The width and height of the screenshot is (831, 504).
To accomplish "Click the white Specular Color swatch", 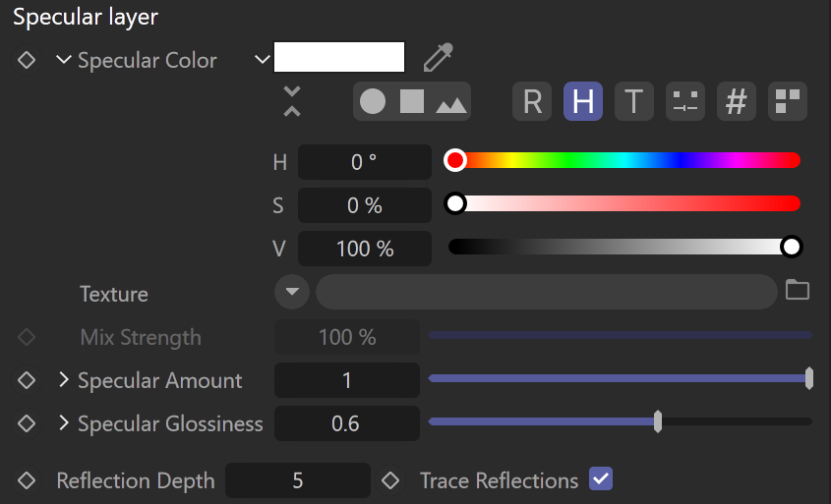I will (x=339, y=57).
